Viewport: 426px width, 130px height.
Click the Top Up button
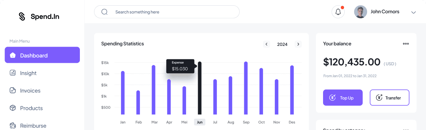coord(343,97)
